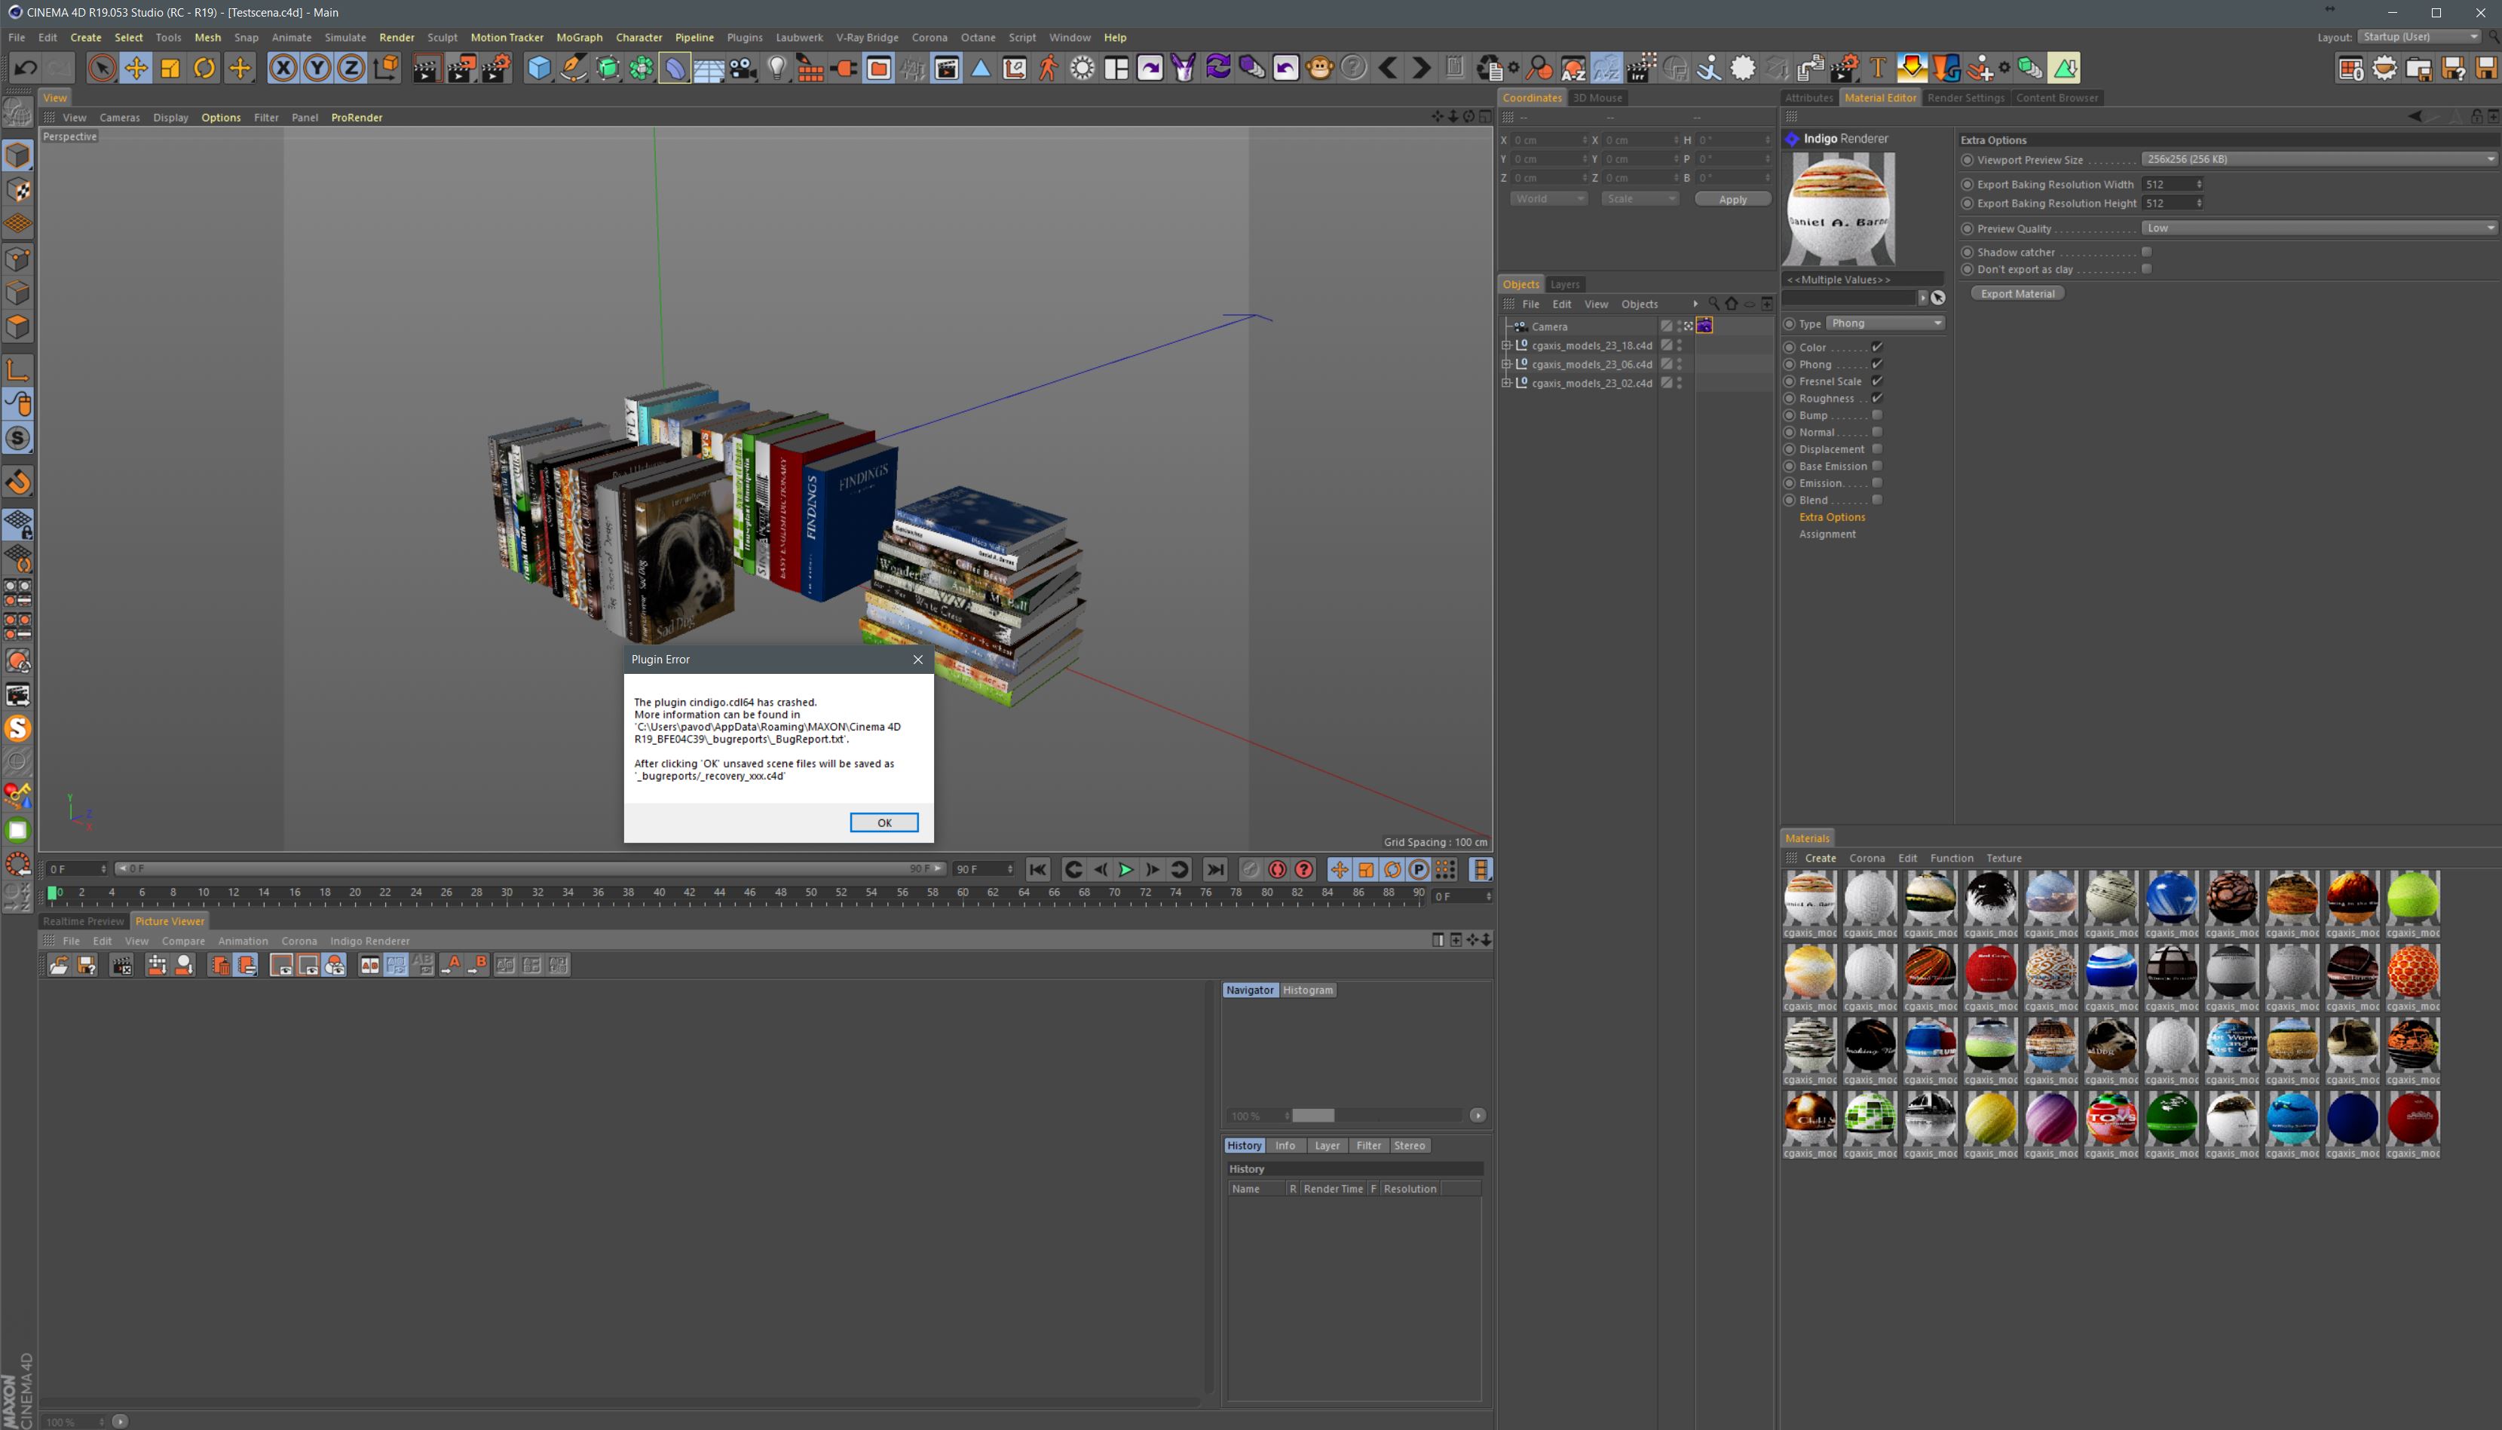Disable the Roughness channel checkbox
The width and height of the screenshot is (2502, 1430).
tap(1876, 399)
